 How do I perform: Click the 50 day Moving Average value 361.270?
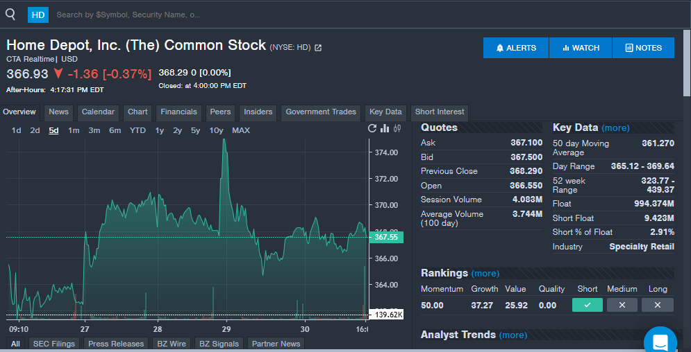pyautogui.click(x=658, y=143)
